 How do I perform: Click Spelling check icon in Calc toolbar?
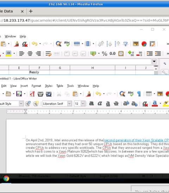click(67, 44)
